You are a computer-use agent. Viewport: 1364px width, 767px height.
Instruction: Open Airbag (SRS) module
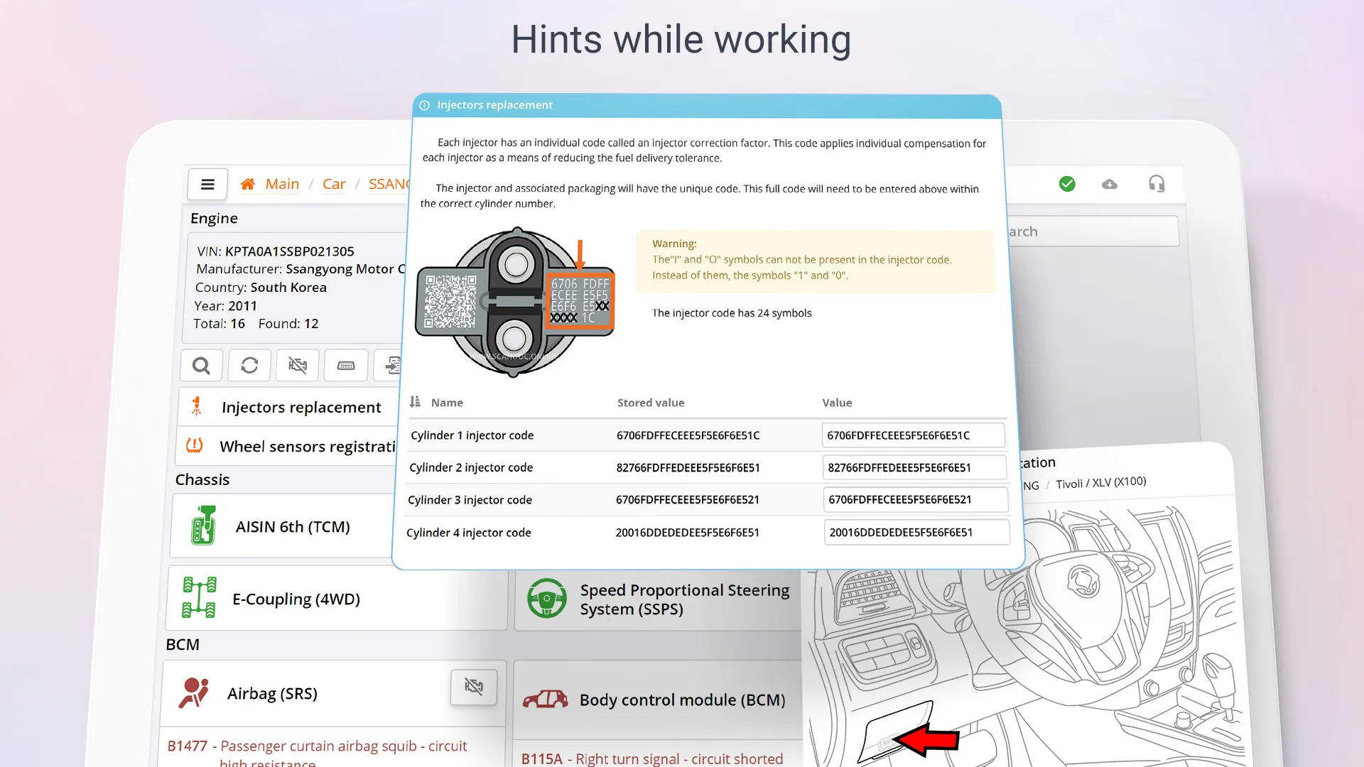coord(334,694)
